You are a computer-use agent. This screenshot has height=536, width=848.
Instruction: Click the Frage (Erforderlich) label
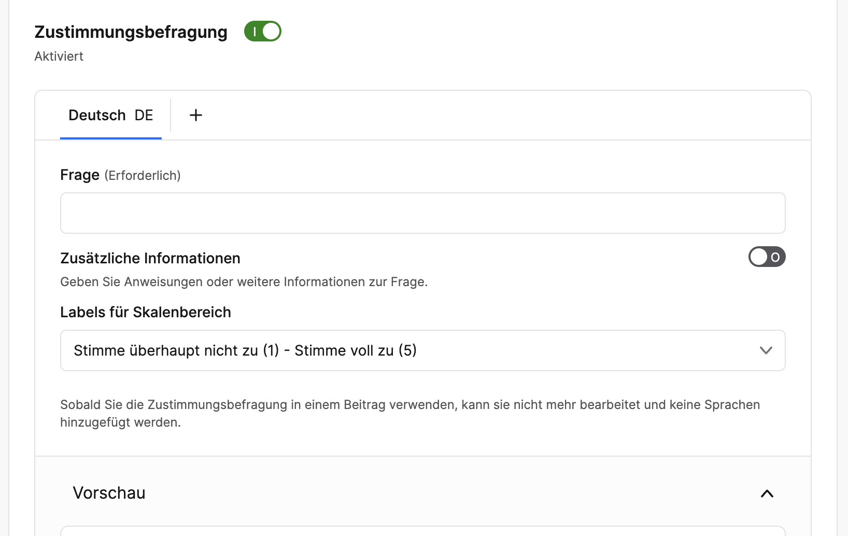pos(120,175)
